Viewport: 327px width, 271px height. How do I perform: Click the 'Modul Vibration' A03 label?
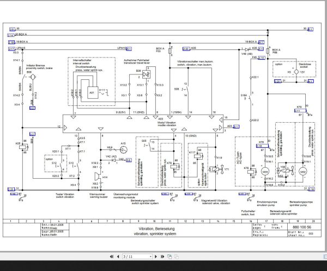point(167,124)
